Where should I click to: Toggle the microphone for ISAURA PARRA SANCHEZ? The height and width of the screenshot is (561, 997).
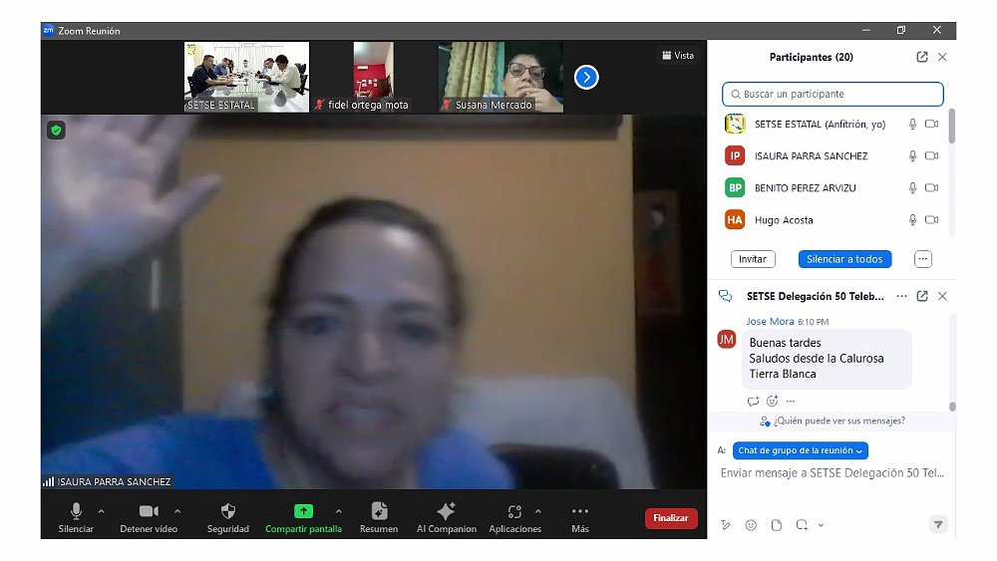coord(911,156)
